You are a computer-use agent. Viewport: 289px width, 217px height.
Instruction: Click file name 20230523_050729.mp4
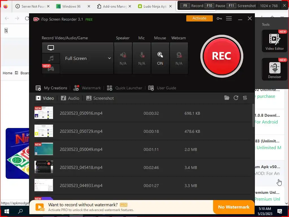click(x=81, y=131)
